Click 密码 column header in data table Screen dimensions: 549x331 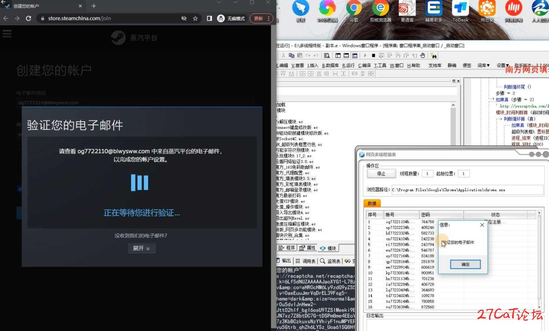pyautogui.click(x=441, y=215)
